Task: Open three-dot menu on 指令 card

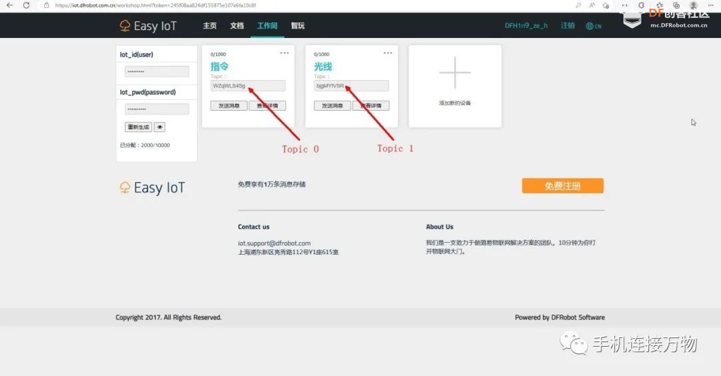Action: [284, 53]
